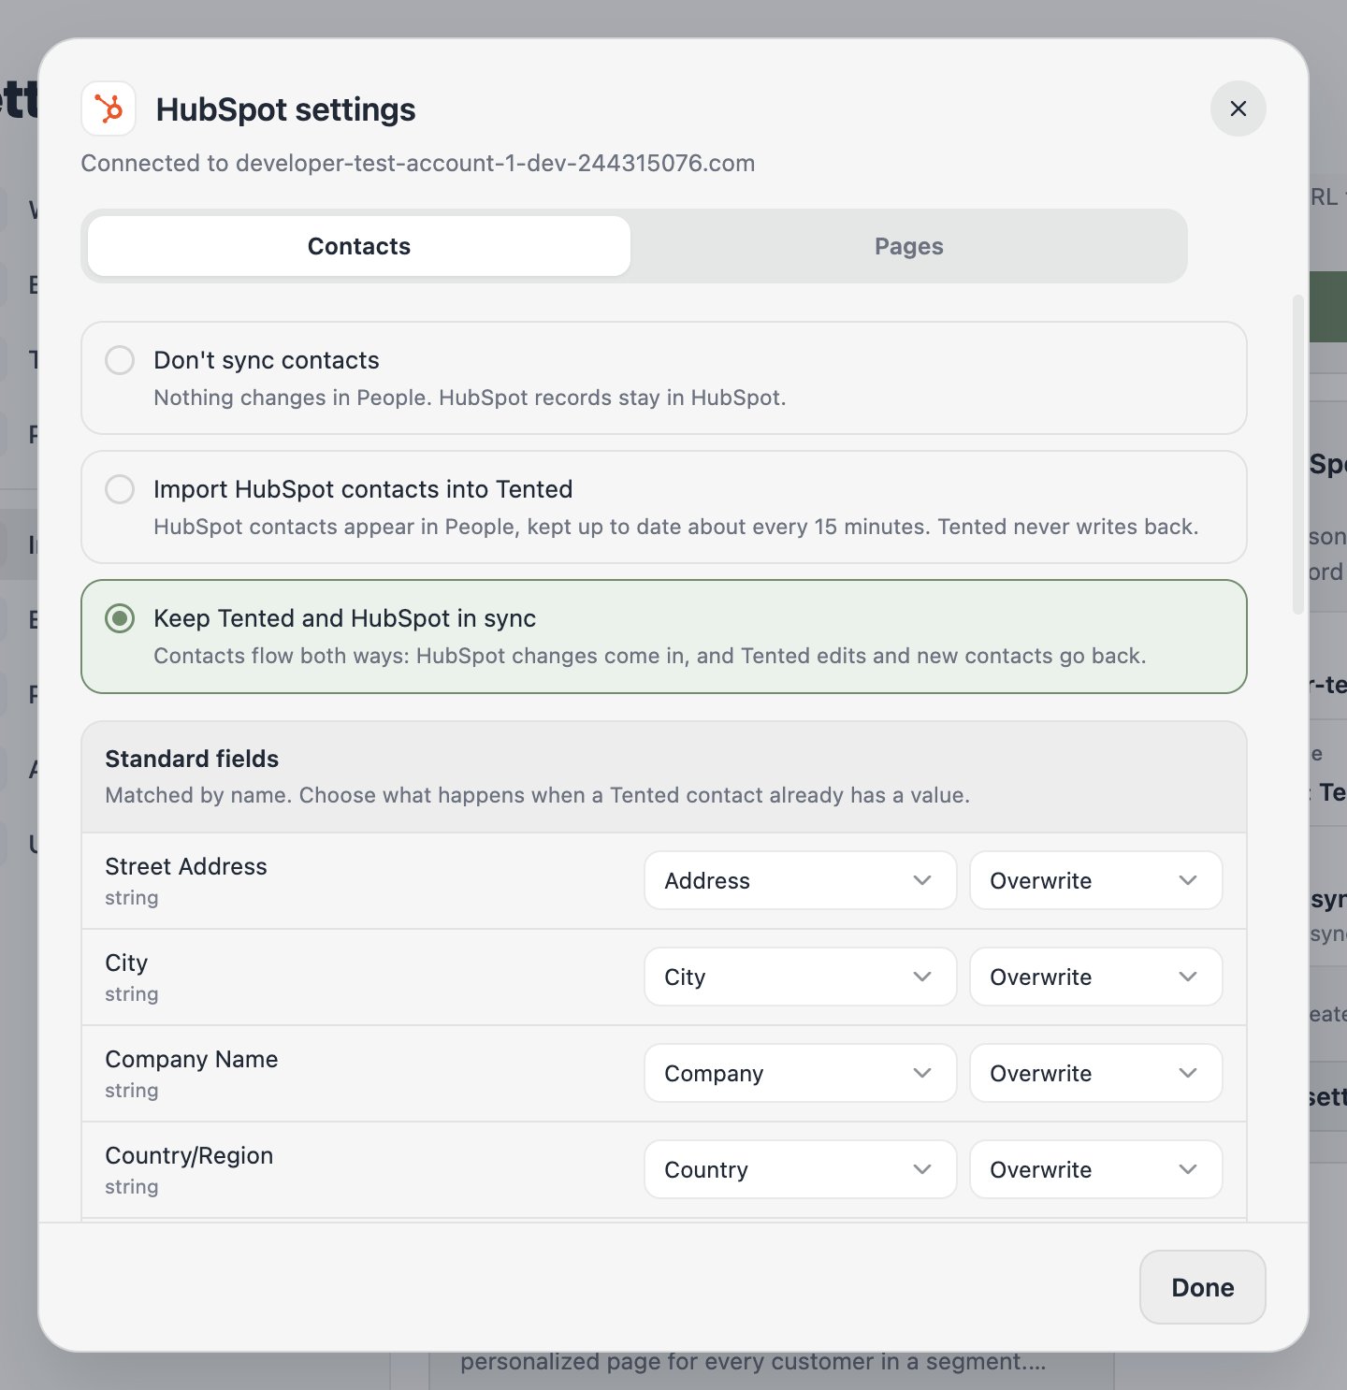The width and height of the screenshot is (1347, 1390).
Task: Click the HubSpot logo icon
Action: point(109,109)
